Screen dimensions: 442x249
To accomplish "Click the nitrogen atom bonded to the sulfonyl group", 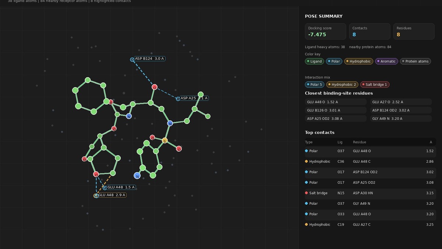I will (x=170, y=123).
